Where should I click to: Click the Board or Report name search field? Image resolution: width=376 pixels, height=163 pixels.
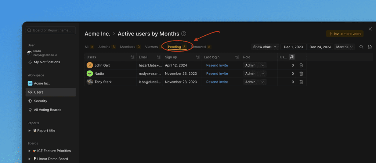[x=51, y=30]
